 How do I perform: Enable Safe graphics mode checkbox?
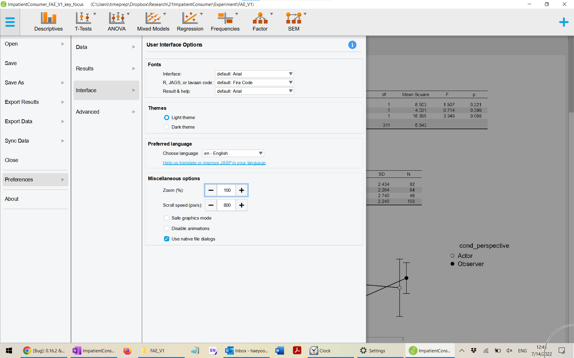pyautogui.click(x=167, y=218)
